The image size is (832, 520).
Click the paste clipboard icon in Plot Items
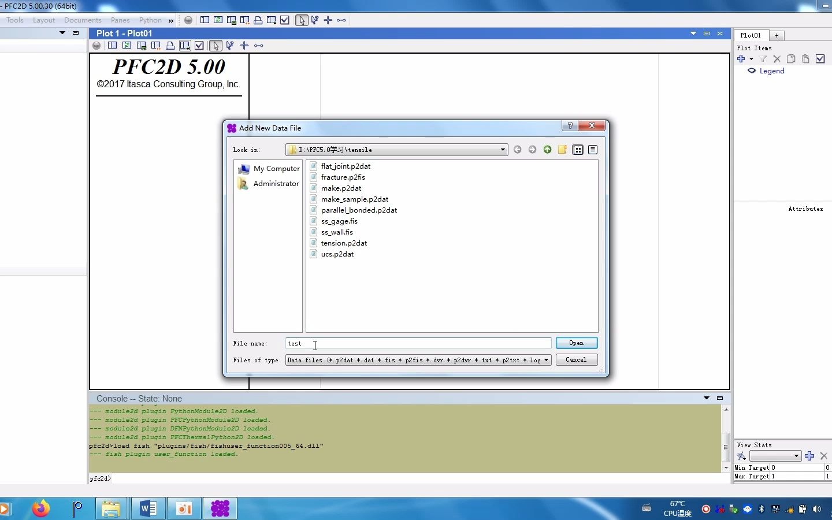[805, 59]
